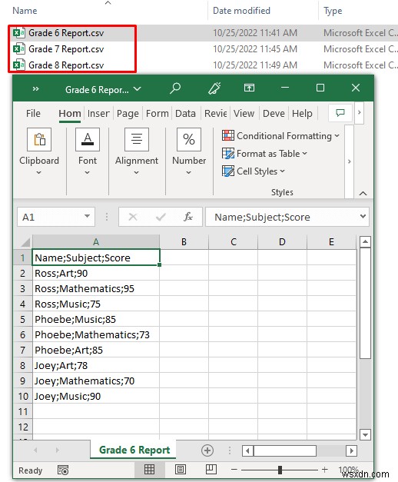This screenshot has height=482, width=398.
Task: Click the zoom slider handle
Action: tap(280, 470)
